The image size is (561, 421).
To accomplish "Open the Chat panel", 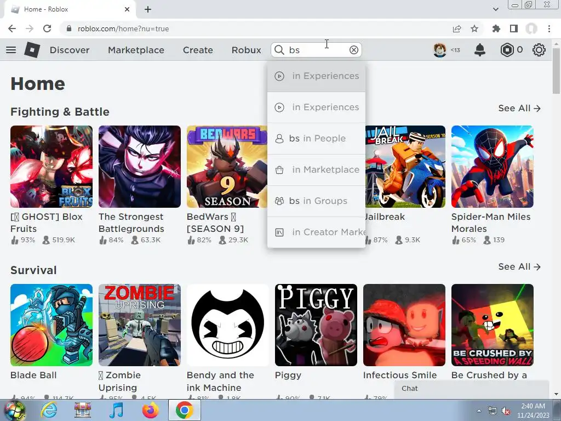I will pyautogui.click(x=472, y=389).
